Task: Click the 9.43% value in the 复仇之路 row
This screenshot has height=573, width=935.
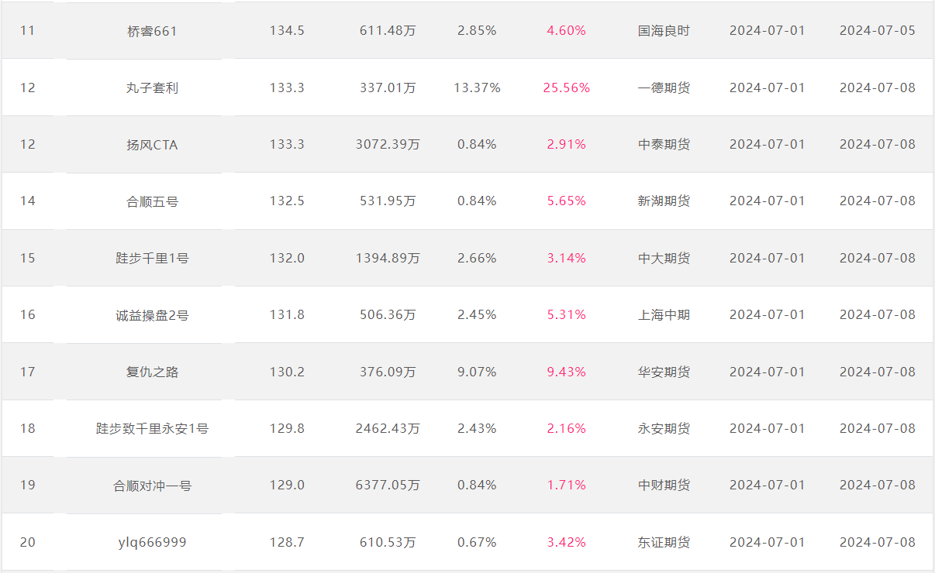Action: click(567, 372)
